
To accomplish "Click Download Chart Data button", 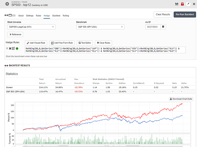I will (181, 99).
